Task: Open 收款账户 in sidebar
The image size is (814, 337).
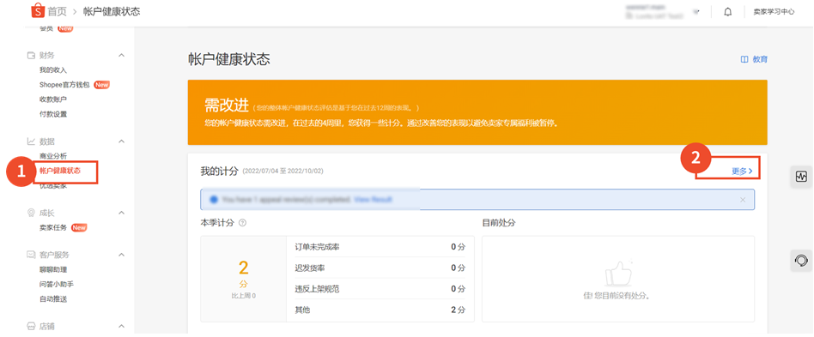Action: coord(53,99)
